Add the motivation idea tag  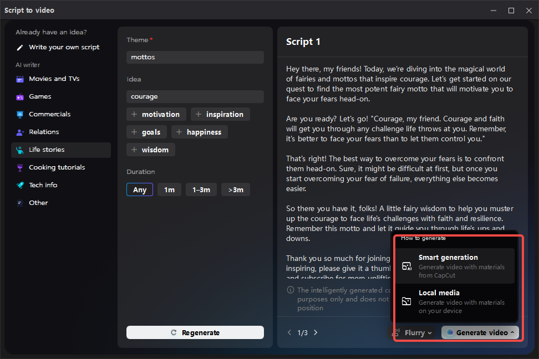coord(156,115)
